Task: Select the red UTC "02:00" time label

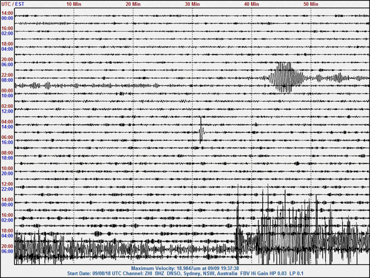Action: (7, 106)
